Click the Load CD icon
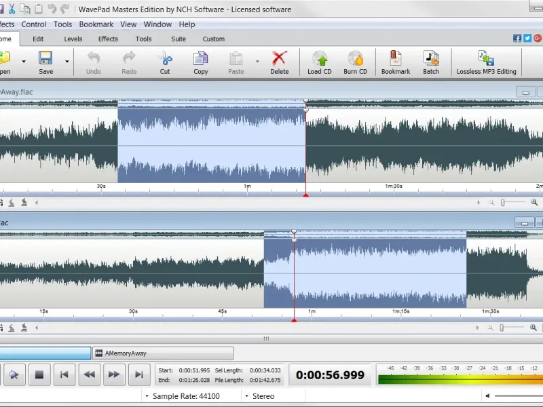The image size is (543, 407). tap(319, 61)
